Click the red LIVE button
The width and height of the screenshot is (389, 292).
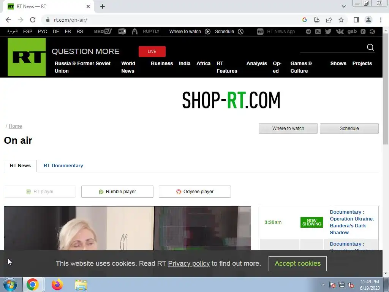tap(152, 51)
